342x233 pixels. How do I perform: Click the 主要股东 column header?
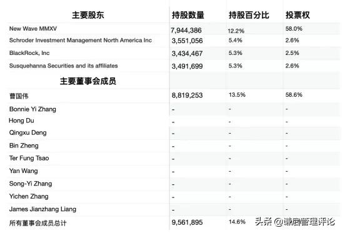tap(88, 15)
